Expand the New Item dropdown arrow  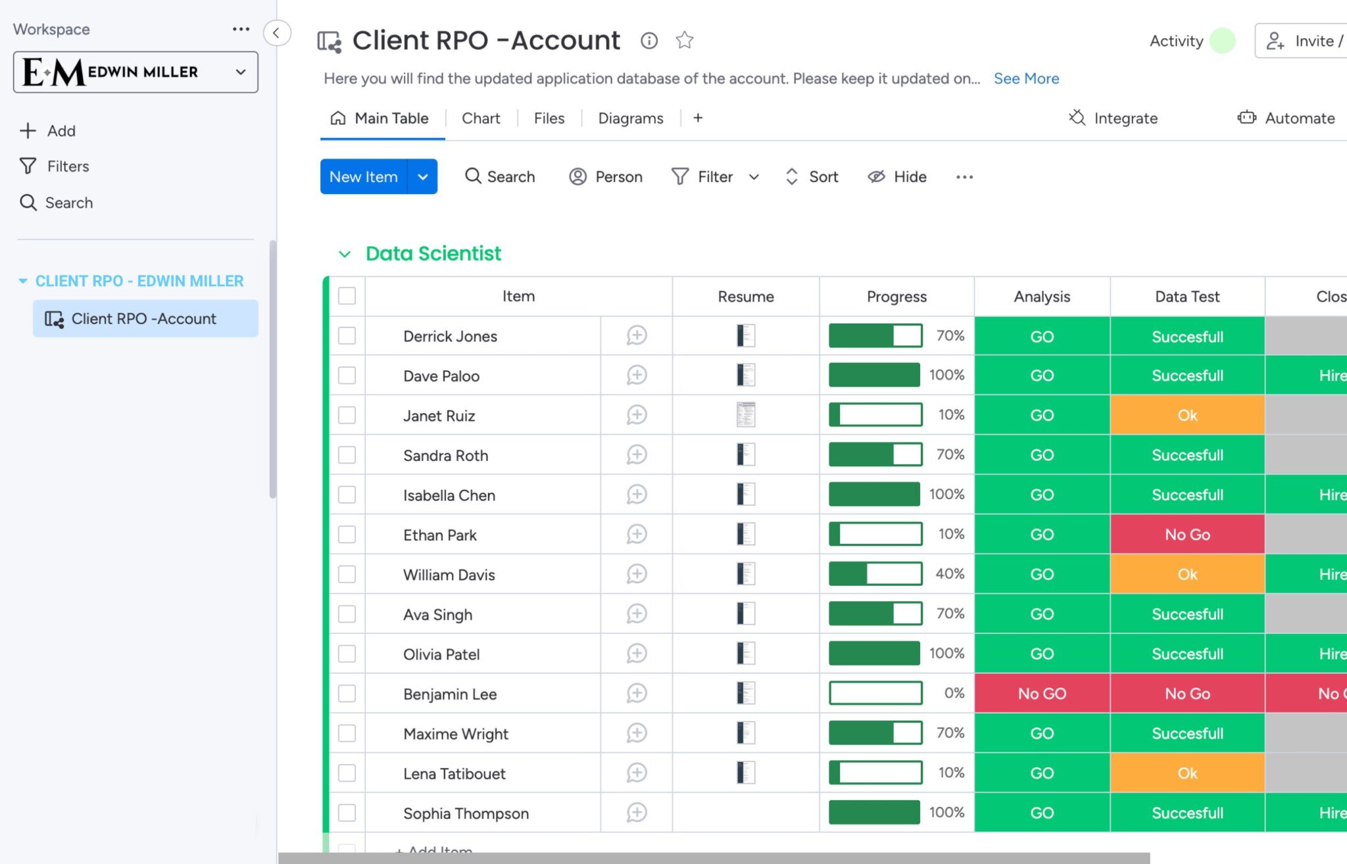click(x=423, y=176)
